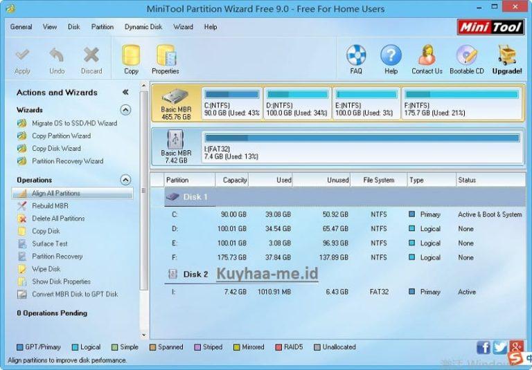Open the Wizard menu
Image resolution: width=532 pixels, height=370 pixels.
point(183,27)
